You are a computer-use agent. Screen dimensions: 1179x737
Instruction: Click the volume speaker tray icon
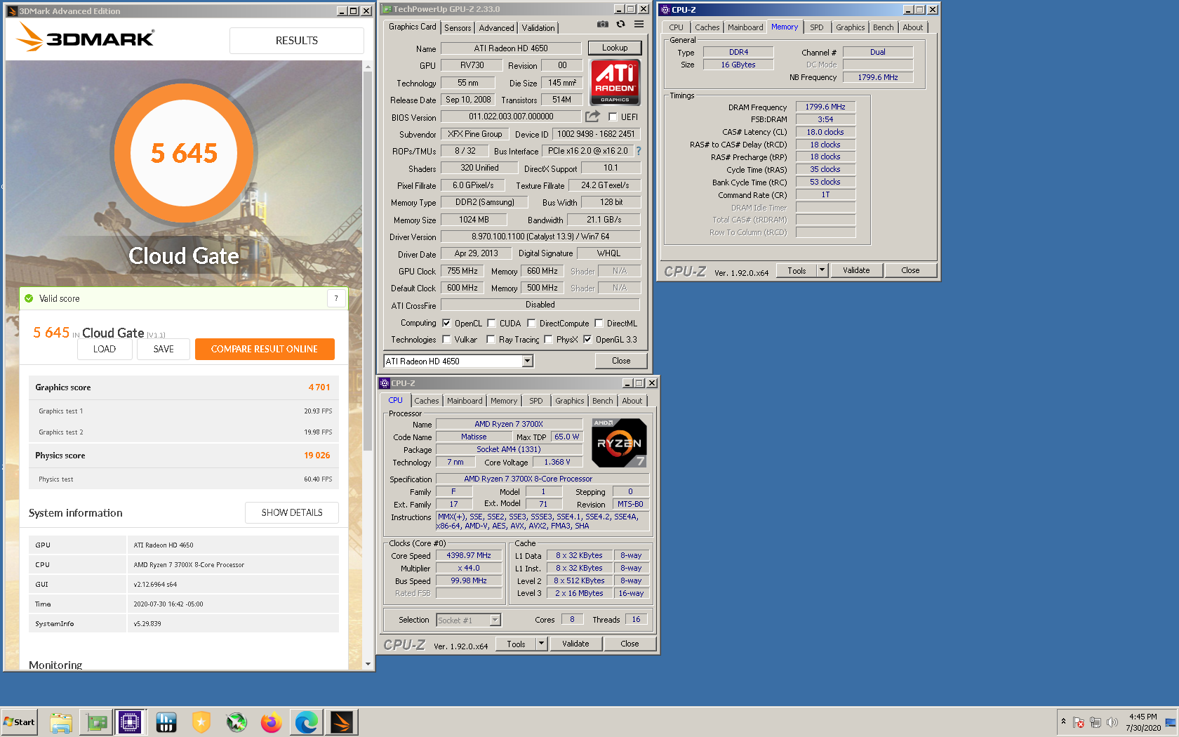(x=1112, y=722)
